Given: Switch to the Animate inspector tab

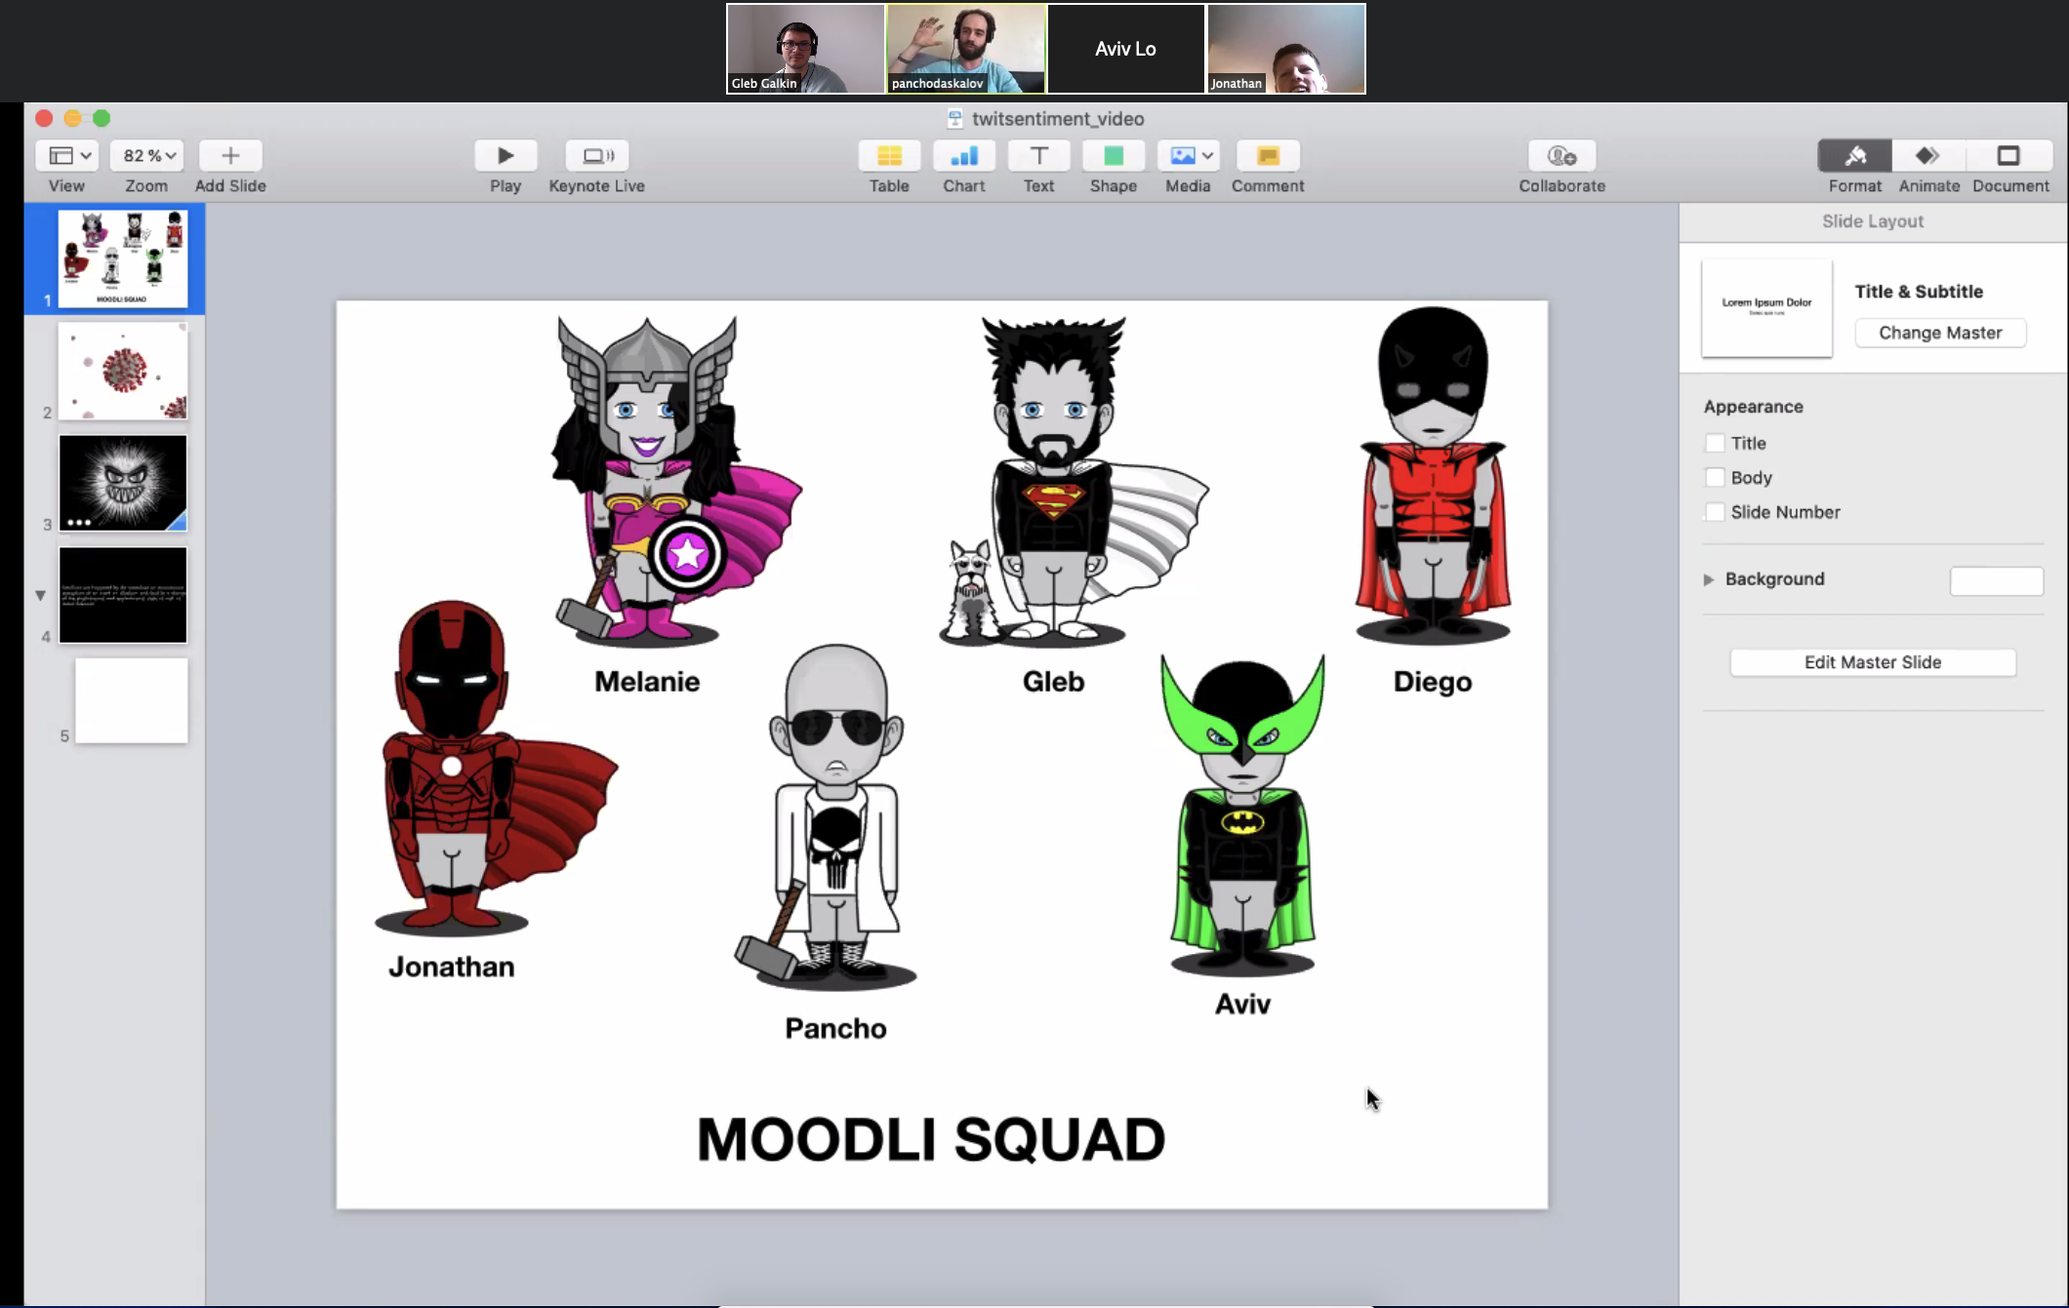Looking at the screenshot, I should 1928,155.
